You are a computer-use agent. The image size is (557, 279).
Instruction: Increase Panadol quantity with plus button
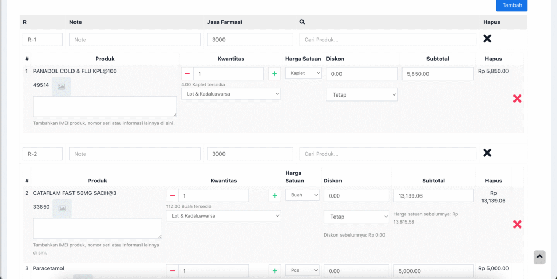pyautogui.click(x=274, y=74)
